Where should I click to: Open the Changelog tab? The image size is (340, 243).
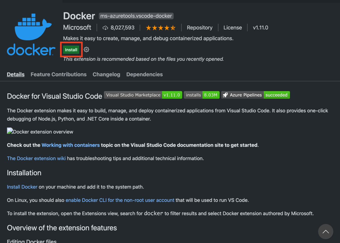tap(106, 74)
